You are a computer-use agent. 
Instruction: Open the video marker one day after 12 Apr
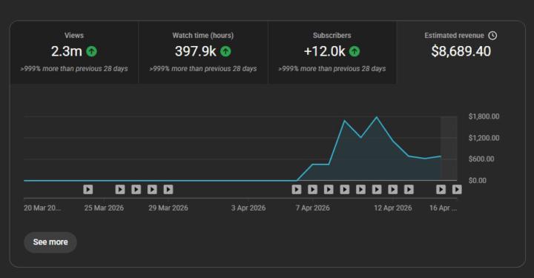coord(409,189)
